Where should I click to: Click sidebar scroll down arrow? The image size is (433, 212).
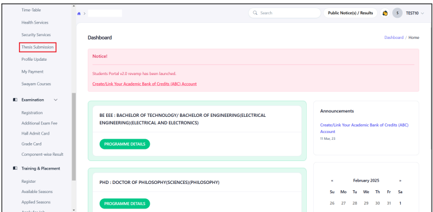point(74,210)
